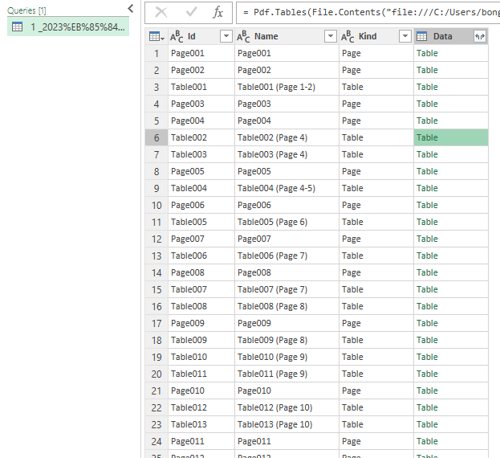Open the Table link in row 9 for Table004

[427, 188]
